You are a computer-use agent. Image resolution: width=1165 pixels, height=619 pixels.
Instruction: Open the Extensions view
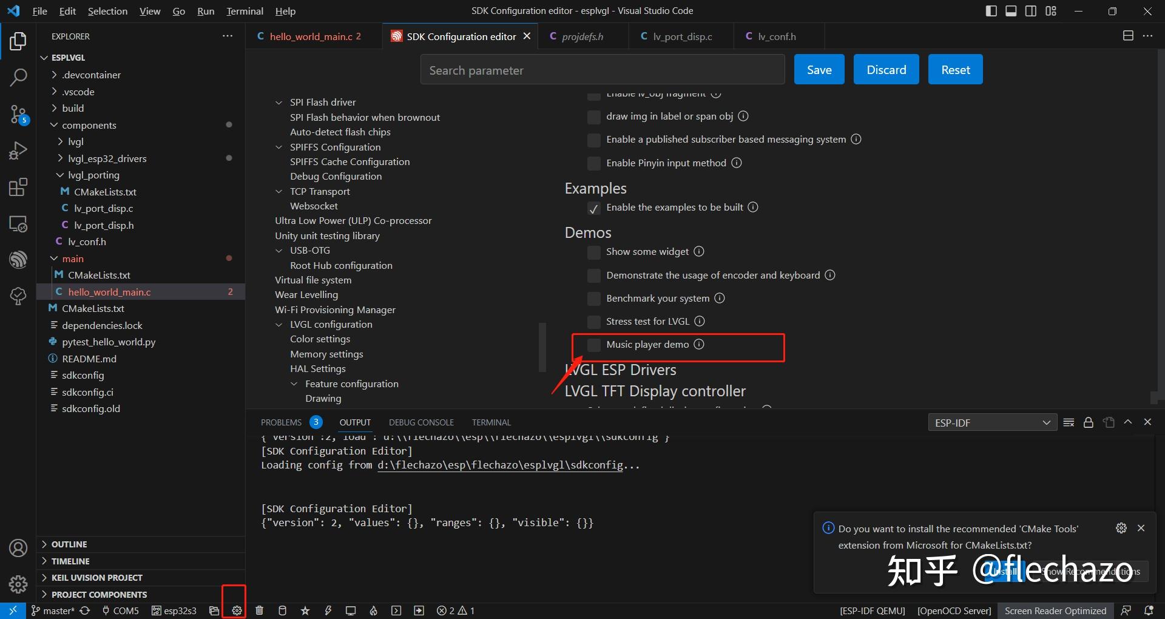[18, 187]
